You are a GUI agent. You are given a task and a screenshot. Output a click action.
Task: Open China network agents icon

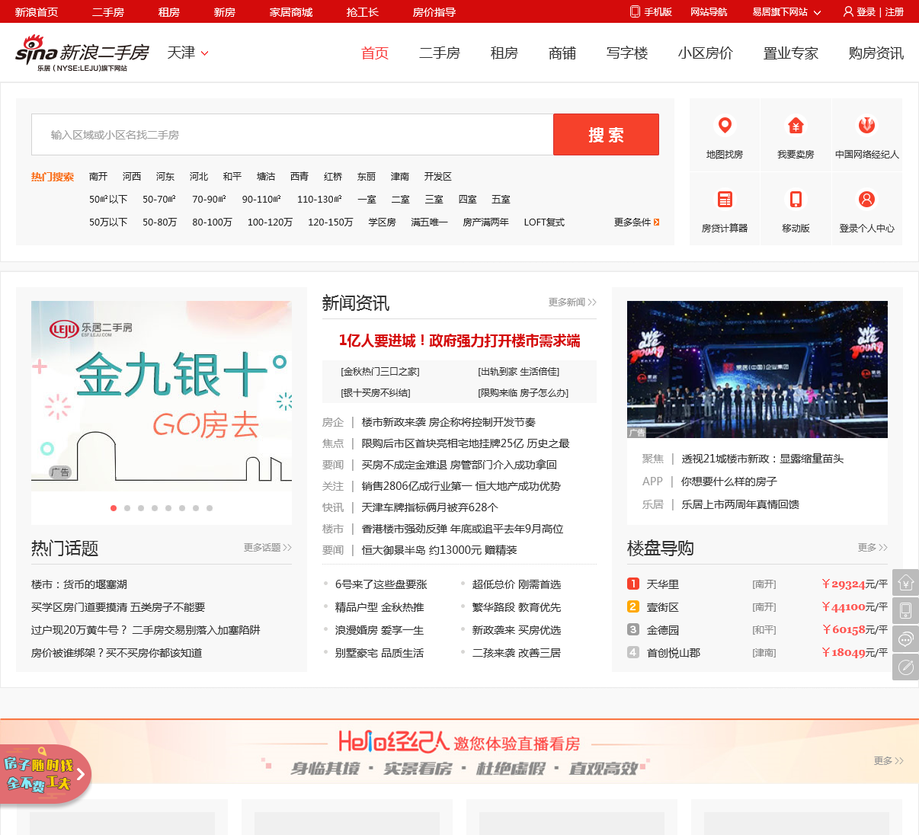pyautogui.click(x=866, y=125)
